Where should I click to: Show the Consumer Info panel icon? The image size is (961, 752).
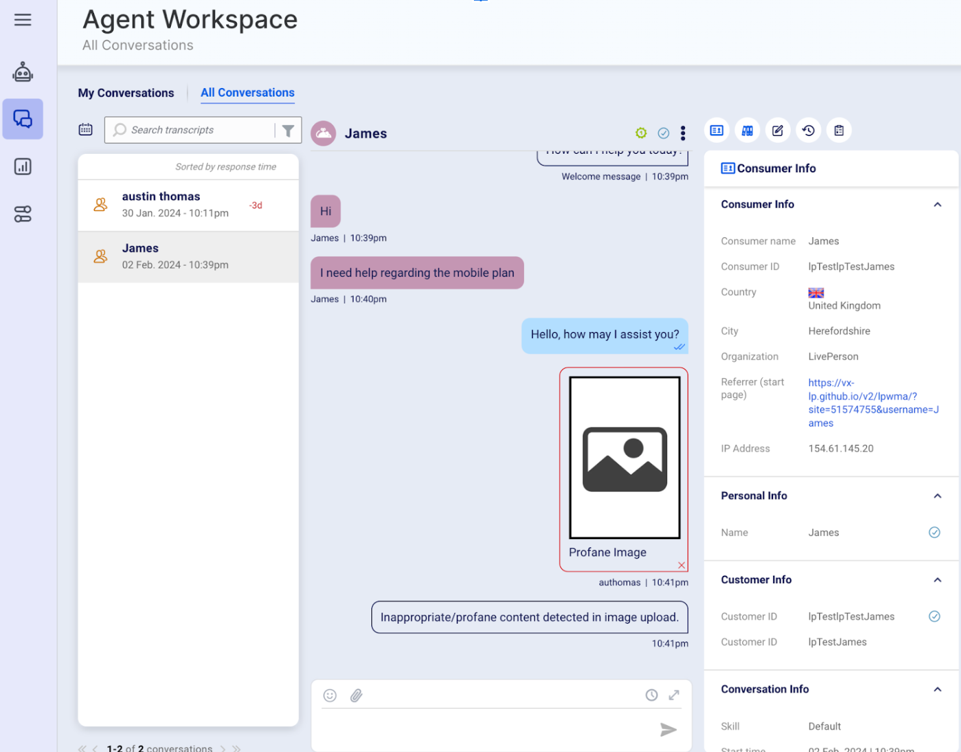[x=717, y=130]
